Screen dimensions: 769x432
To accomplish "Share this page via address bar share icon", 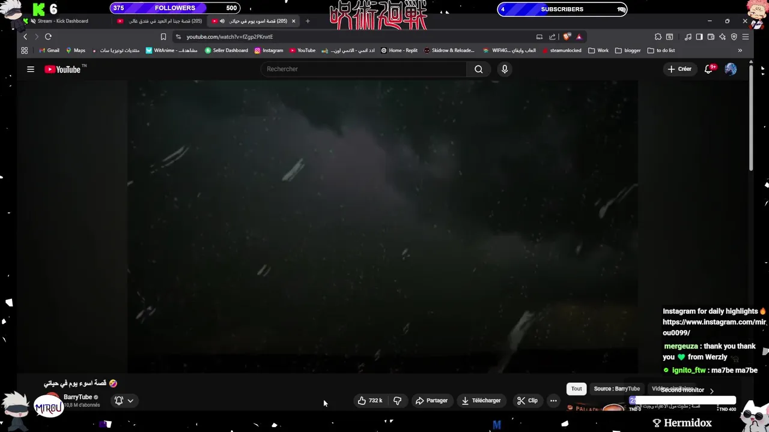I will [552, 37].
